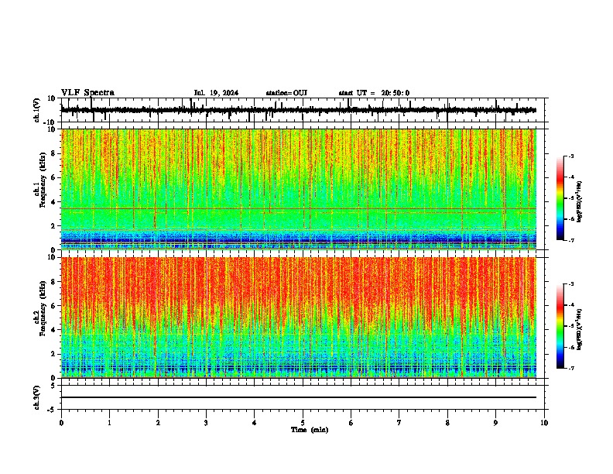Click the "9" tick on the time axis
Image resolution: width=613 pixels, height=474 pixels.
pyautogui.click(x=495, y=423)
